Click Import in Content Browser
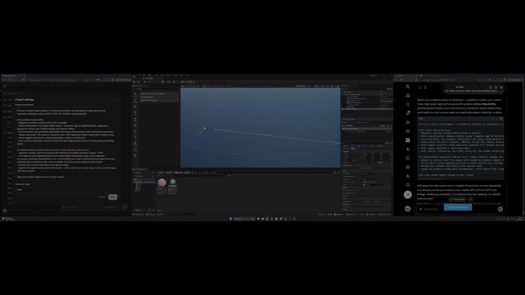The image size is (525, 295). point(169,172)
